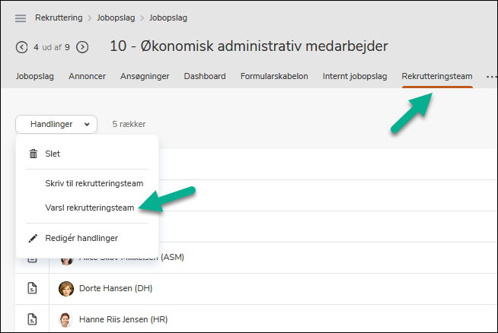Screen dimensions: 498x333
Task: Click the trash icon beside Slet
Action: click(33, 154)
